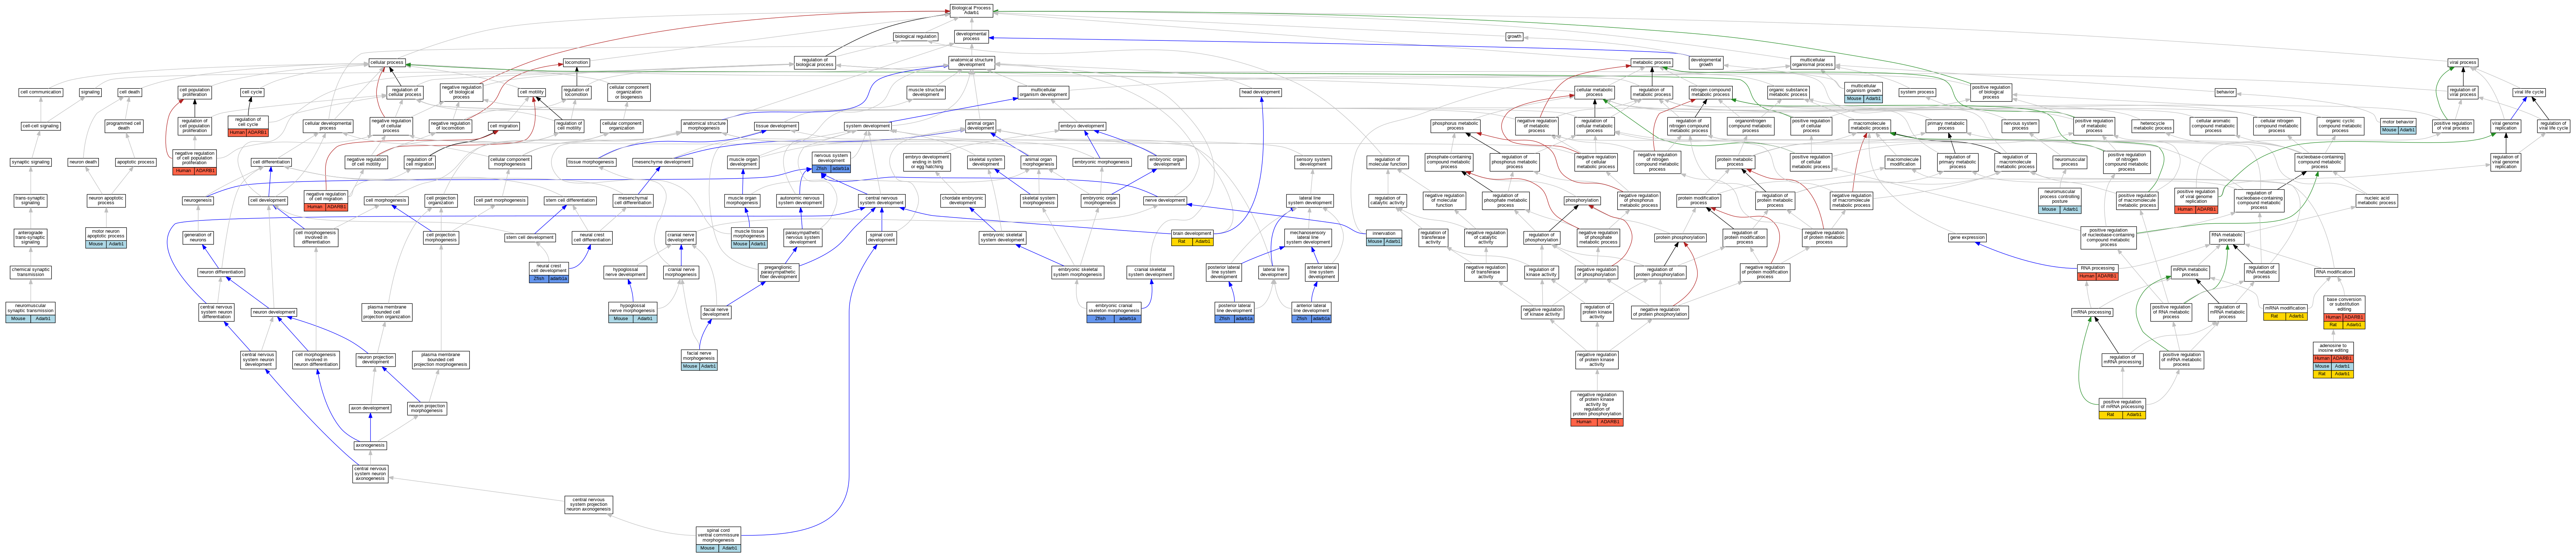The width and height of the screenshot is (2576, 556).
Task: Select the 'primary metabolic process' node
Action: [1946, 126]
